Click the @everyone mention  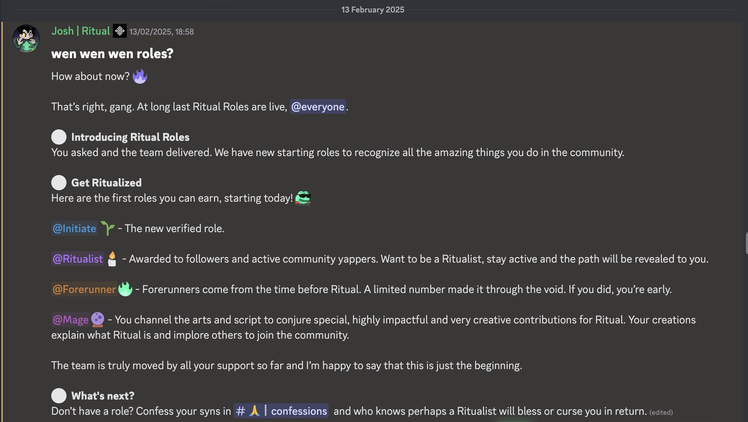point(318,107)
